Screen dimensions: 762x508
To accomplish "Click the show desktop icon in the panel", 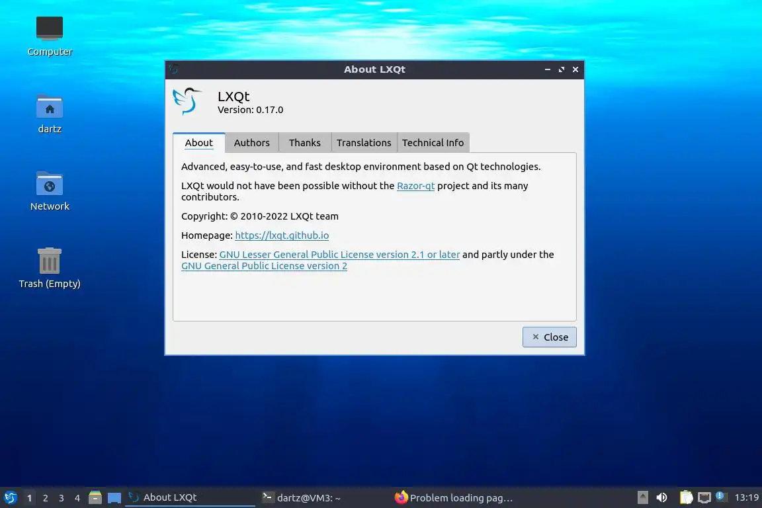I will 114,498.
